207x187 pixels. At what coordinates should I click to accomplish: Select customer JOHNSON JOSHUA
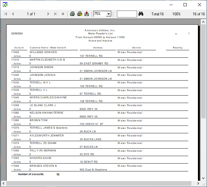click(43, 75)
